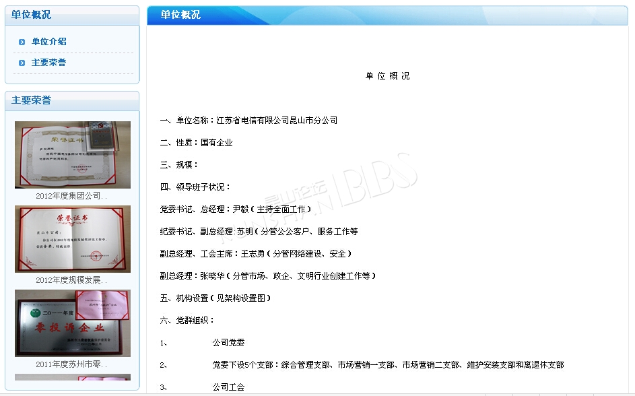Click the line 三、规模:
Viewport: 635px width, 396px height.
click(x=179, y=165)
